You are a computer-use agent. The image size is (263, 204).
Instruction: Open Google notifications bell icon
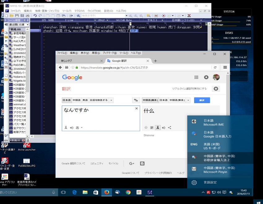(x=206, y=77)
